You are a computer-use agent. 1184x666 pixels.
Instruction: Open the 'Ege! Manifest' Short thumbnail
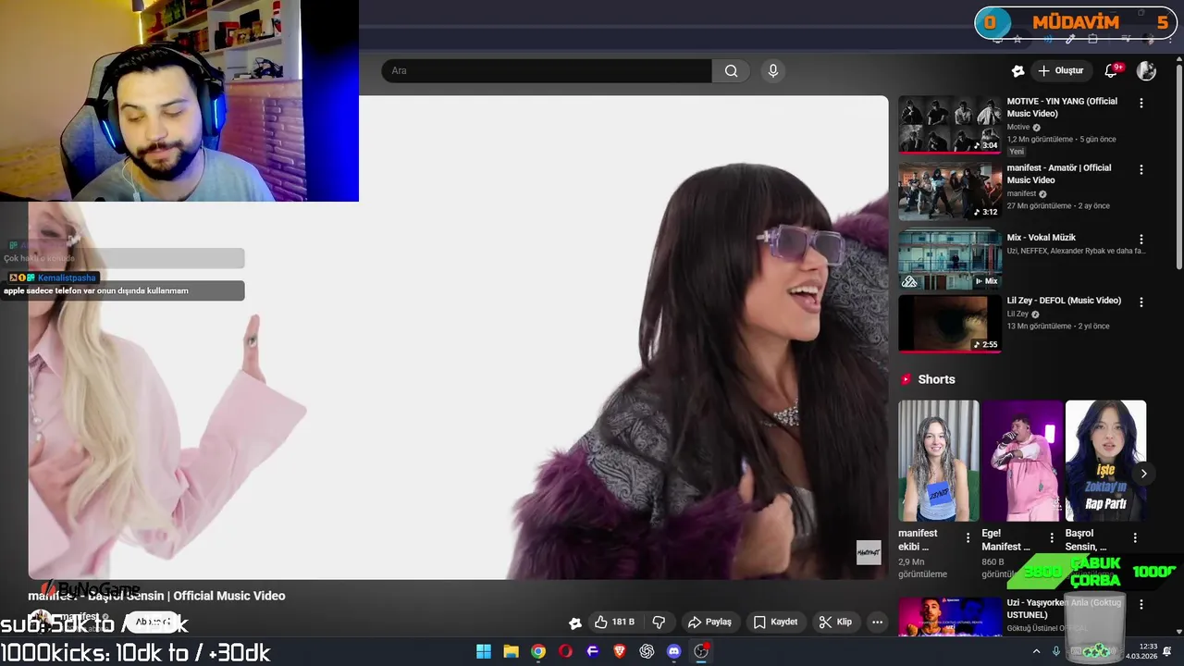(x=1022, y=461)
